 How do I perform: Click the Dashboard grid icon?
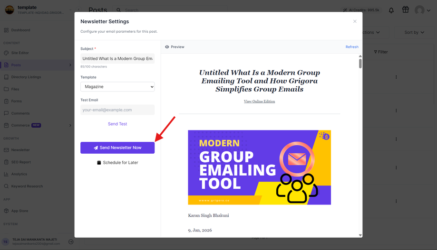point(6,30)
